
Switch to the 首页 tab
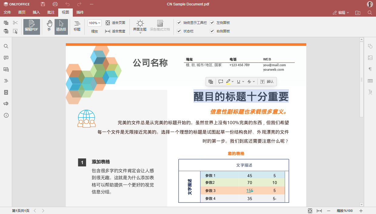pyautogui.click(x=22, y=12)
